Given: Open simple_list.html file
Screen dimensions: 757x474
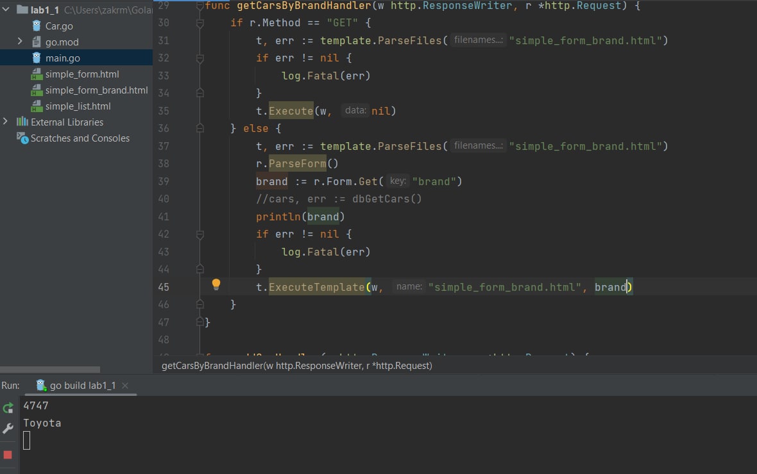Looking at the screenshot, I should pyautogui.click(x=78, y=106).
